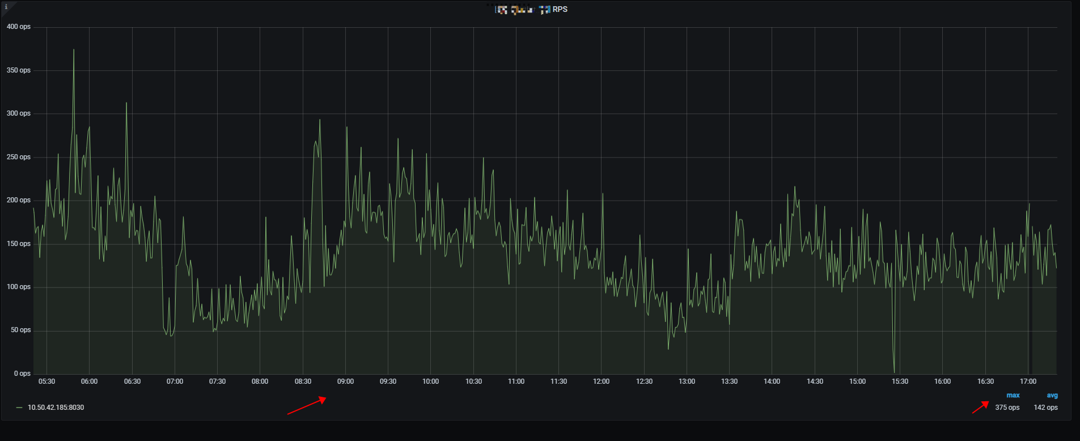Click the 400 ops y-axis label

pos(19,27)
